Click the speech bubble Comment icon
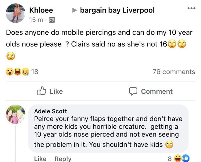 133,91
